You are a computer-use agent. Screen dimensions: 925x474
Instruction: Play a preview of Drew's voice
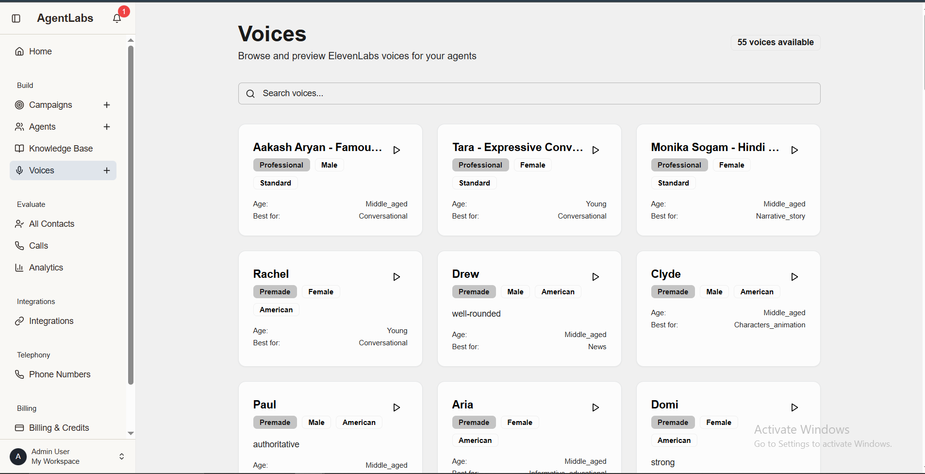(595, 277)
